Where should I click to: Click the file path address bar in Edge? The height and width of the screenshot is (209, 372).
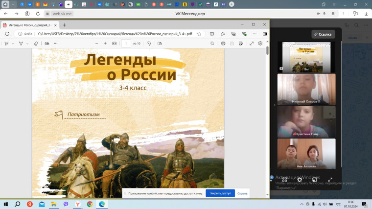(x=115, y=34)
